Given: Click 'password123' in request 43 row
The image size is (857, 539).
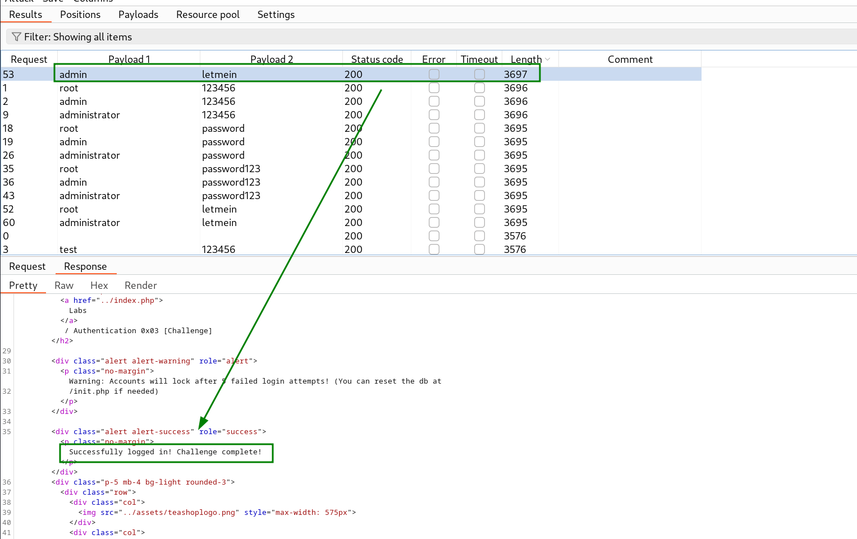Looking at the screenshot, I should [x=231, y=196].
